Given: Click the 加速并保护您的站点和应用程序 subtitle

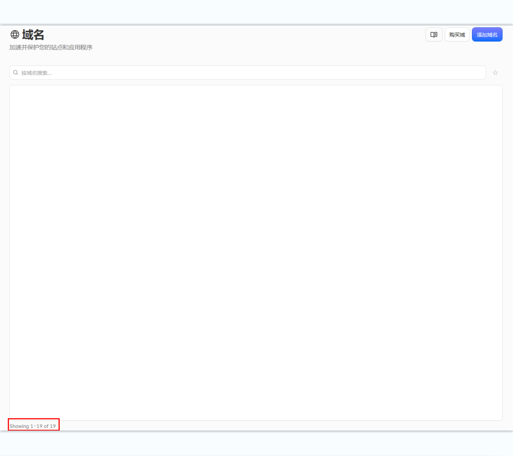Looking at the screenshot, I should tap(51, 47).
